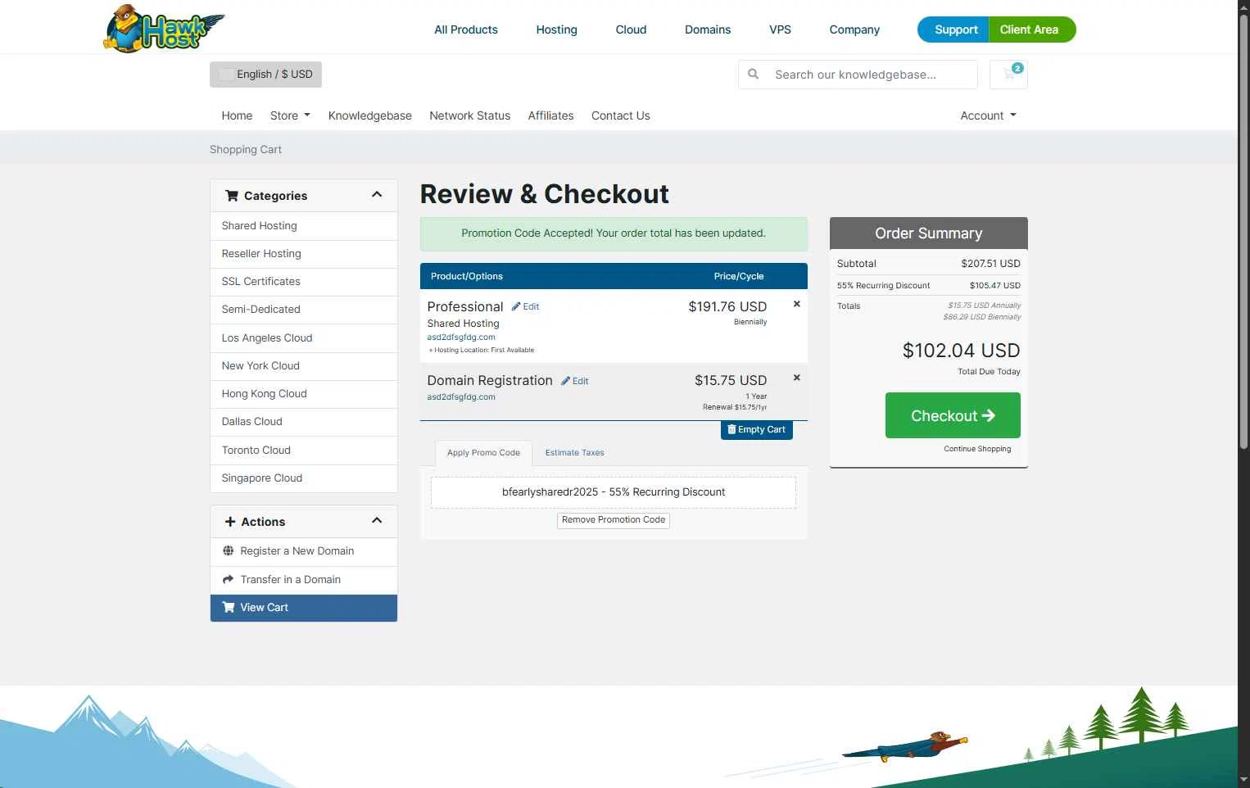Viewport: 1250px width, 788px height.
Task: Click the blue Support button
Action: pyautogui.click(x=953, y=29)
